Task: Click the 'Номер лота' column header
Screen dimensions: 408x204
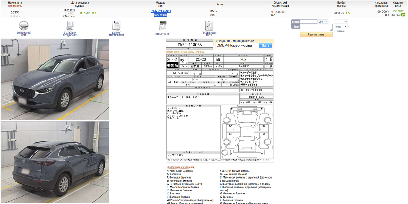Action: coord(15,3)
